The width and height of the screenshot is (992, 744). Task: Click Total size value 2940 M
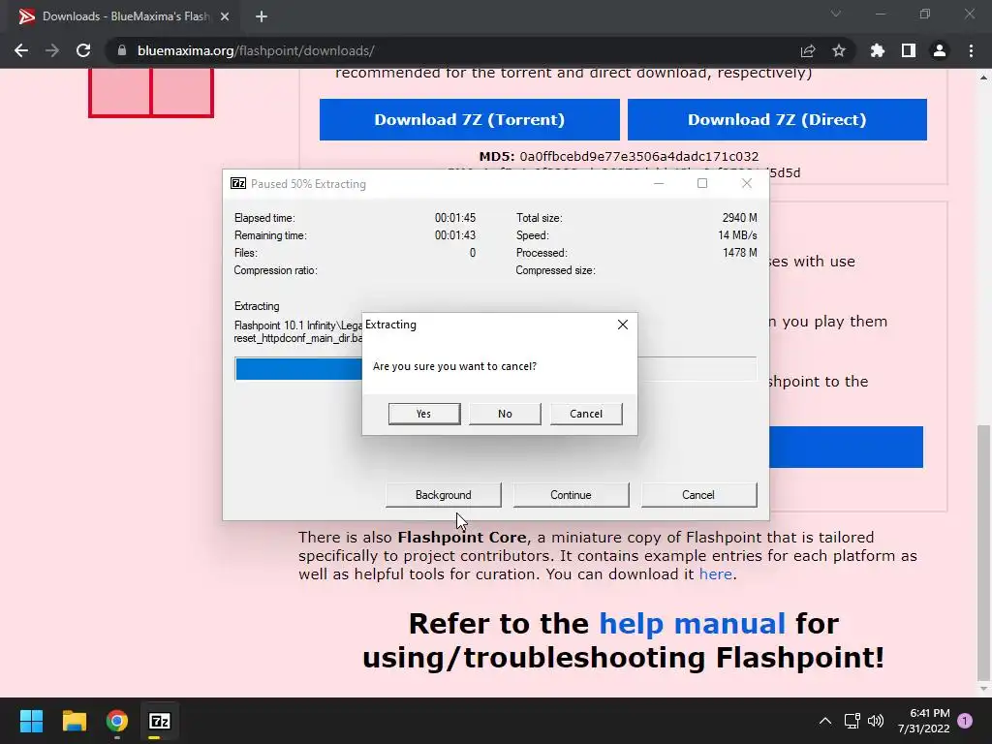click(739, 218)
